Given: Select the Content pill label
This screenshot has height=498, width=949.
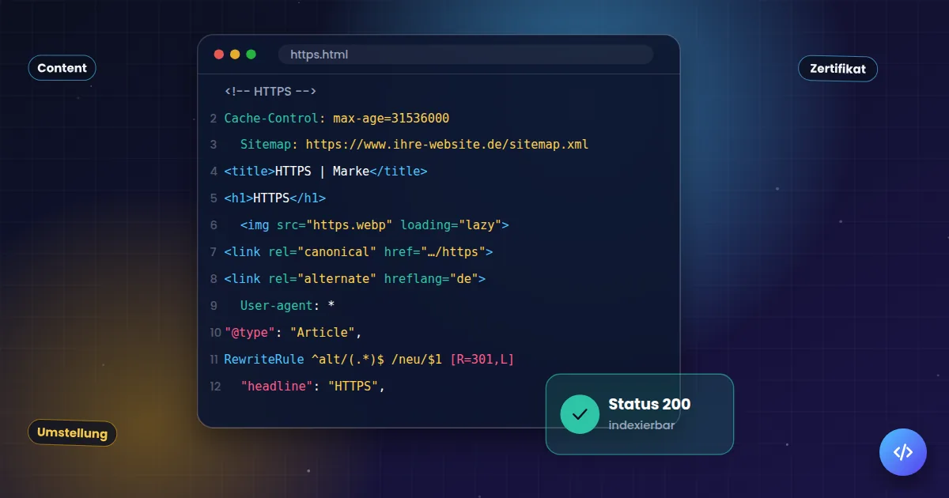Looking at the screenshot, I should tap(62, 68).
